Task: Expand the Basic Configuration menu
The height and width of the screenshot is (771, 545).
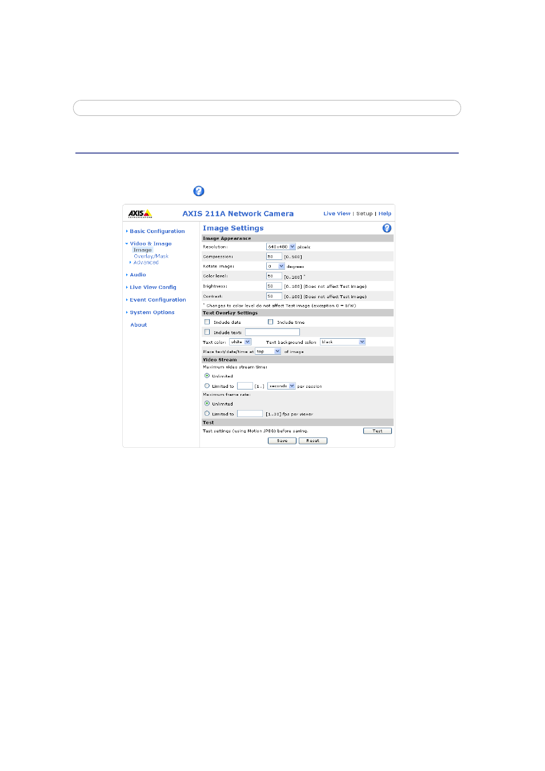Action: coord(157,231)
